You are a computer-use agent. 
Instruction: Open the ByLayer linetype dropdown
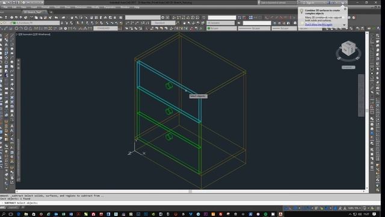point(254,28)
